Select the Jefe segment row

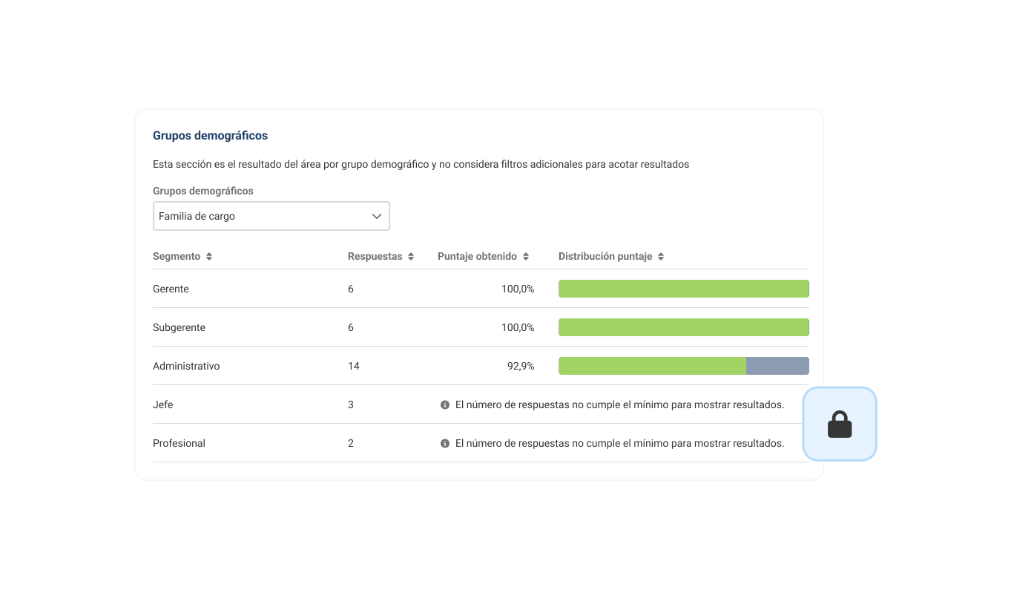tap(163, 405)
